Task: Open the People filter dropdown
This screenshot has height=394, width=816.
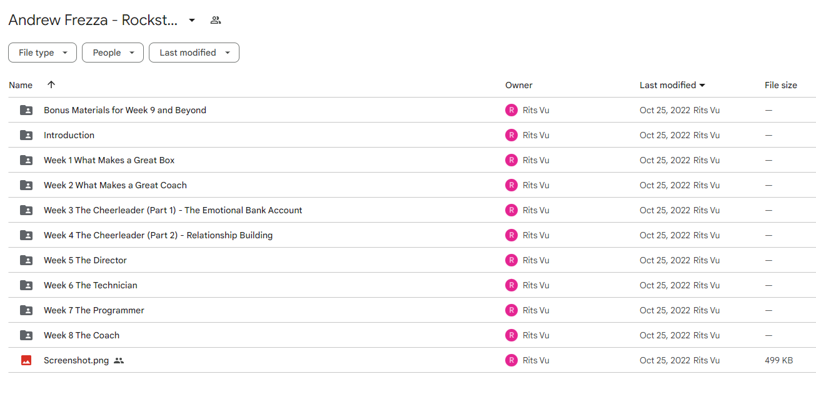Action: pos(113,53)
